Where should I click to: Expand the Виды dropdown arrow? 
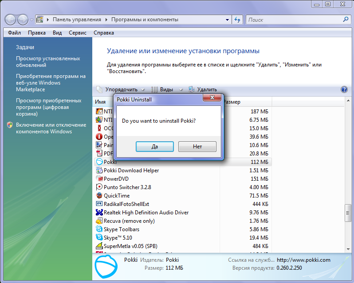(x=181, y=89)
